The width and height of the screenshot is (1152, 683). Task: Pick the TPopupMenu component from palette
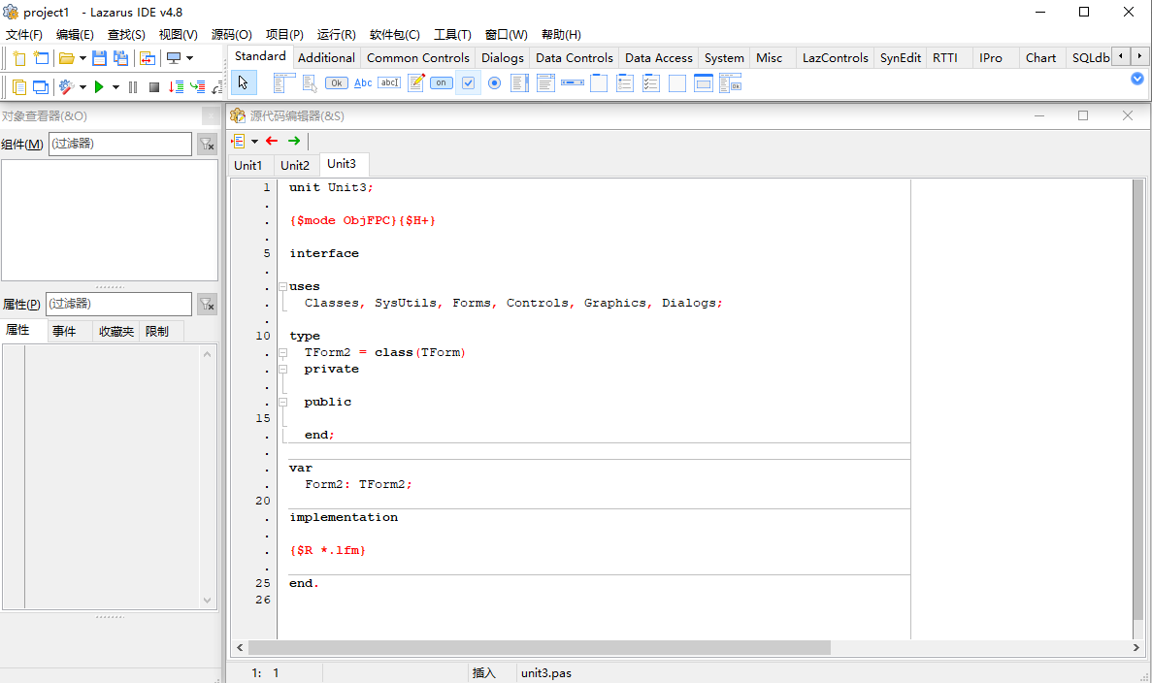point(310,83)
